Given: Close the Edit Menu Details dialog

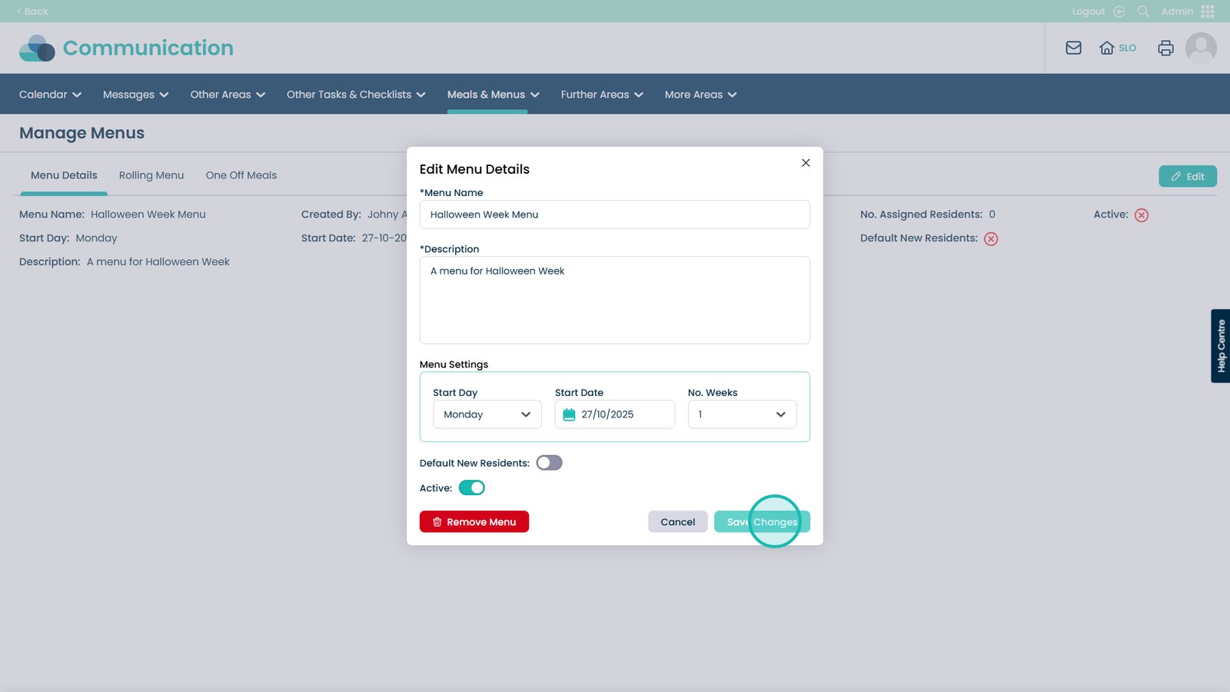Looking at the screenshot, I should [x=806, y=163].
